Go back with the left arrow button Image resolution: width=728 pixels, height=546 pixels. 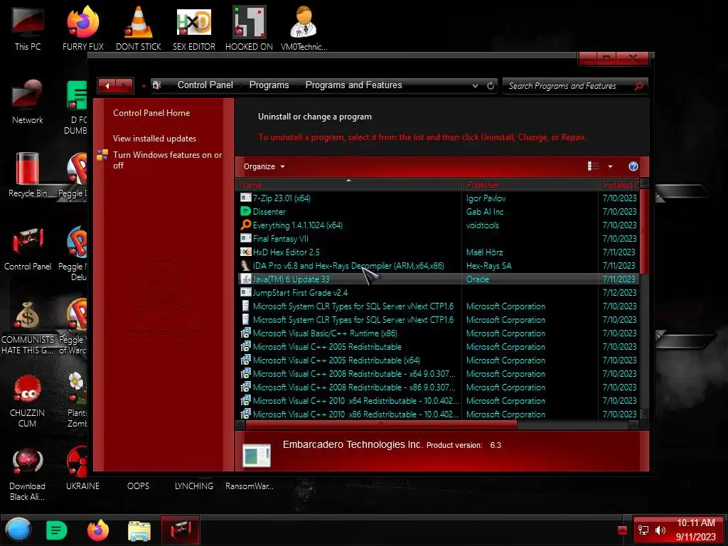107,85
